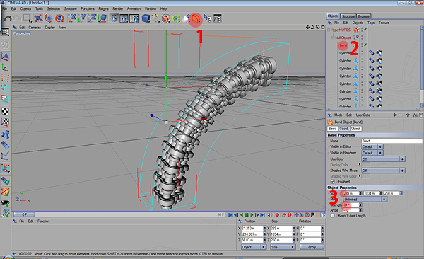This screenshot has height=259, width=424.
Task: Open the Render menu
Action: point(117,8)
